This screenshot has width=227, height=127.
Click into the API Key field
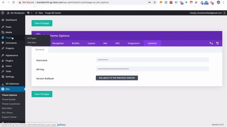tap(152, 69)
